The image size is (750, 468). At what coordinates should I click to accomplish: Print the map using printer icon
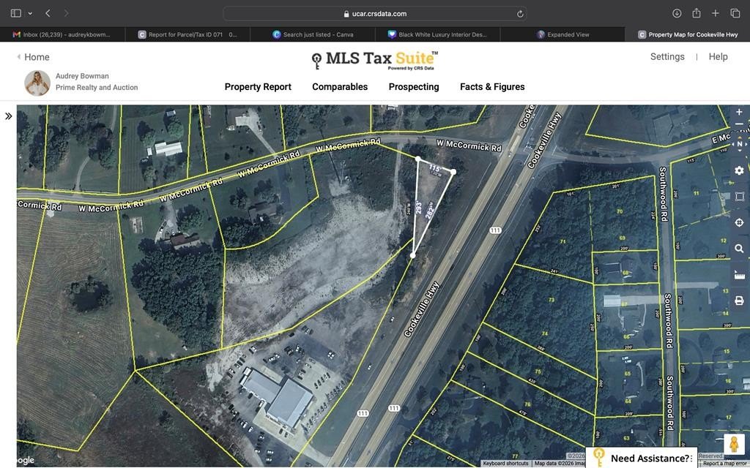tap(739, 301)
